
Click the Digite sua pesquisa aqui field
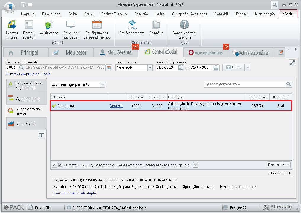[x=245, y=84]
